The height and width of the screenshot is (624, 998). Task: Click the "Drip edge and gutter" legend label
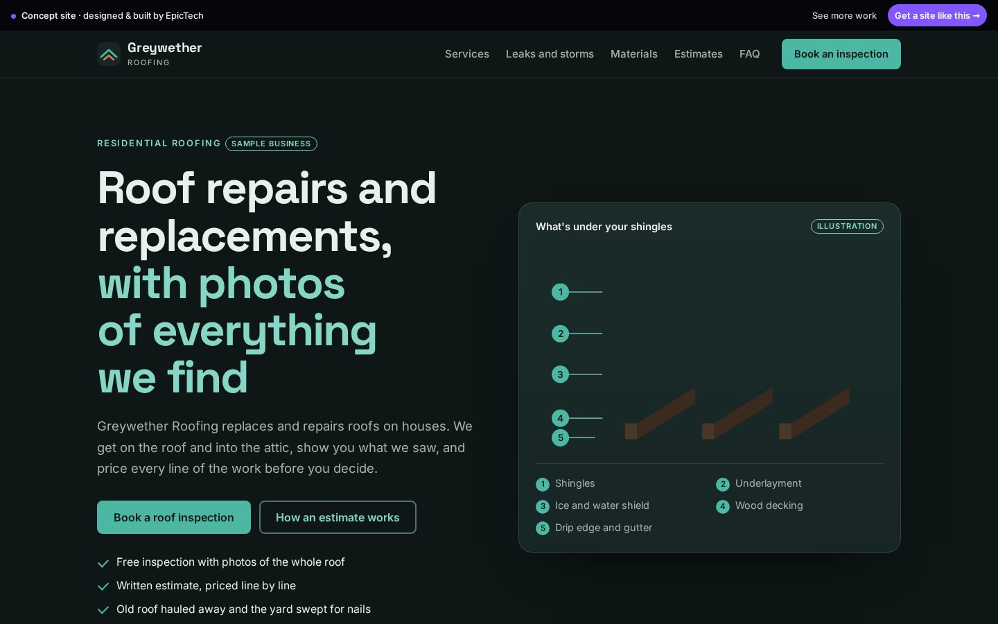604,528
